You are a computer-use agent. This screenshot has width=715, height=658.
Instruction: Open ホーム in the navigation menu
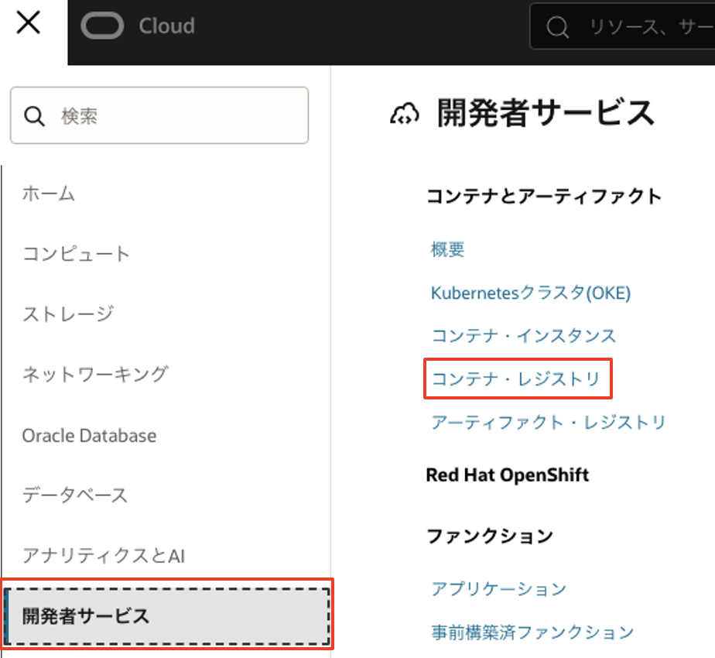click(49, 194)
